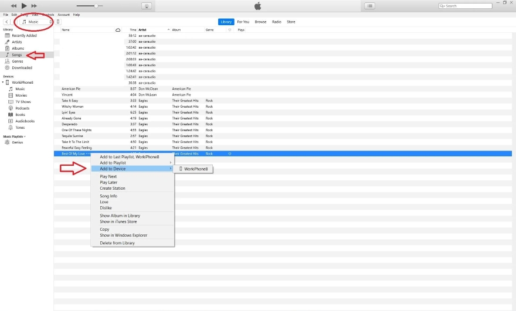The width and height of the screenshot is (516, 311).
Task: Adjust the volume slider knob
Action: coord(96,6)
